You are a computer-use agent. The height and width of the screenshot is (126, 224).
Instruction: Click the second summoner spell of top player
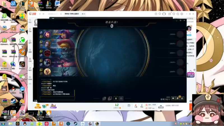[x=41, y=36]
